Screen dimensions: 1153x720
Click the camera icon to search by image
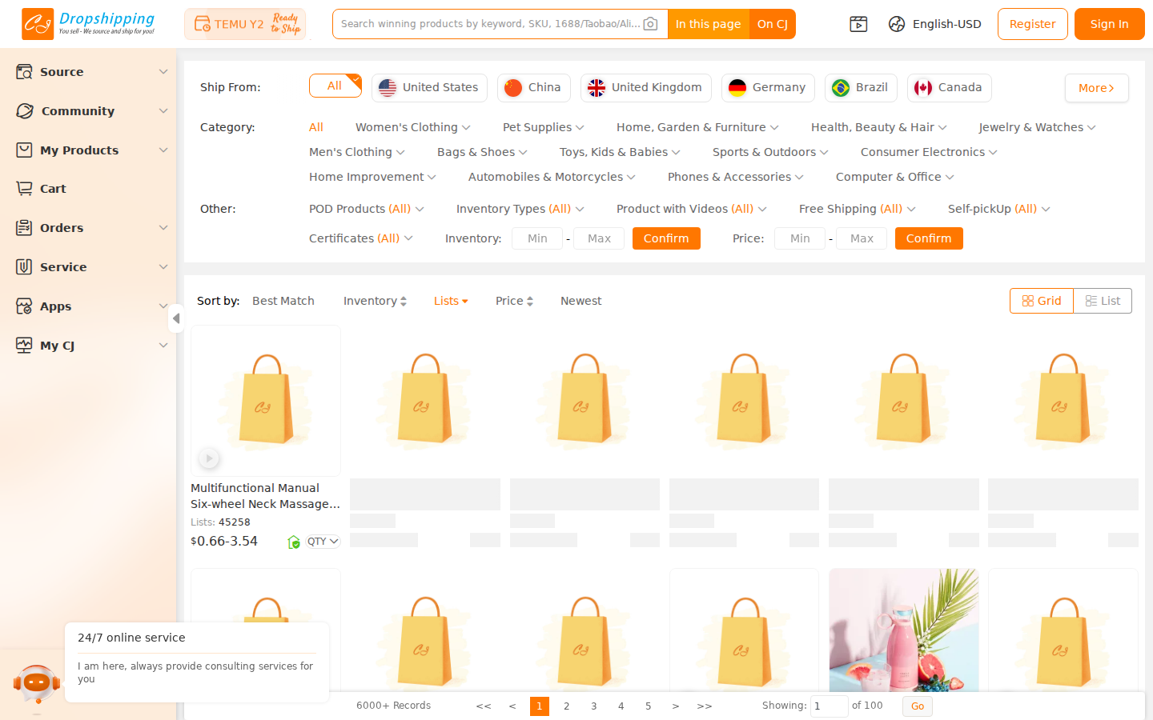[649, 24]
